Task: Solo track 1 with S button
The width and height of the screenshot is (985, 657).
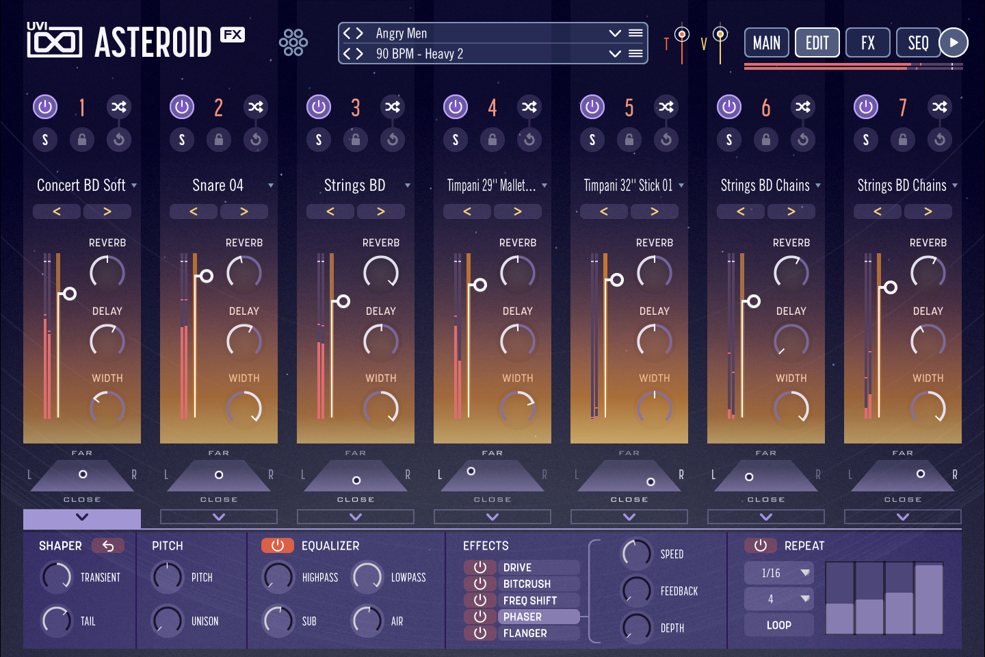Action: click(x=45, y=140)
